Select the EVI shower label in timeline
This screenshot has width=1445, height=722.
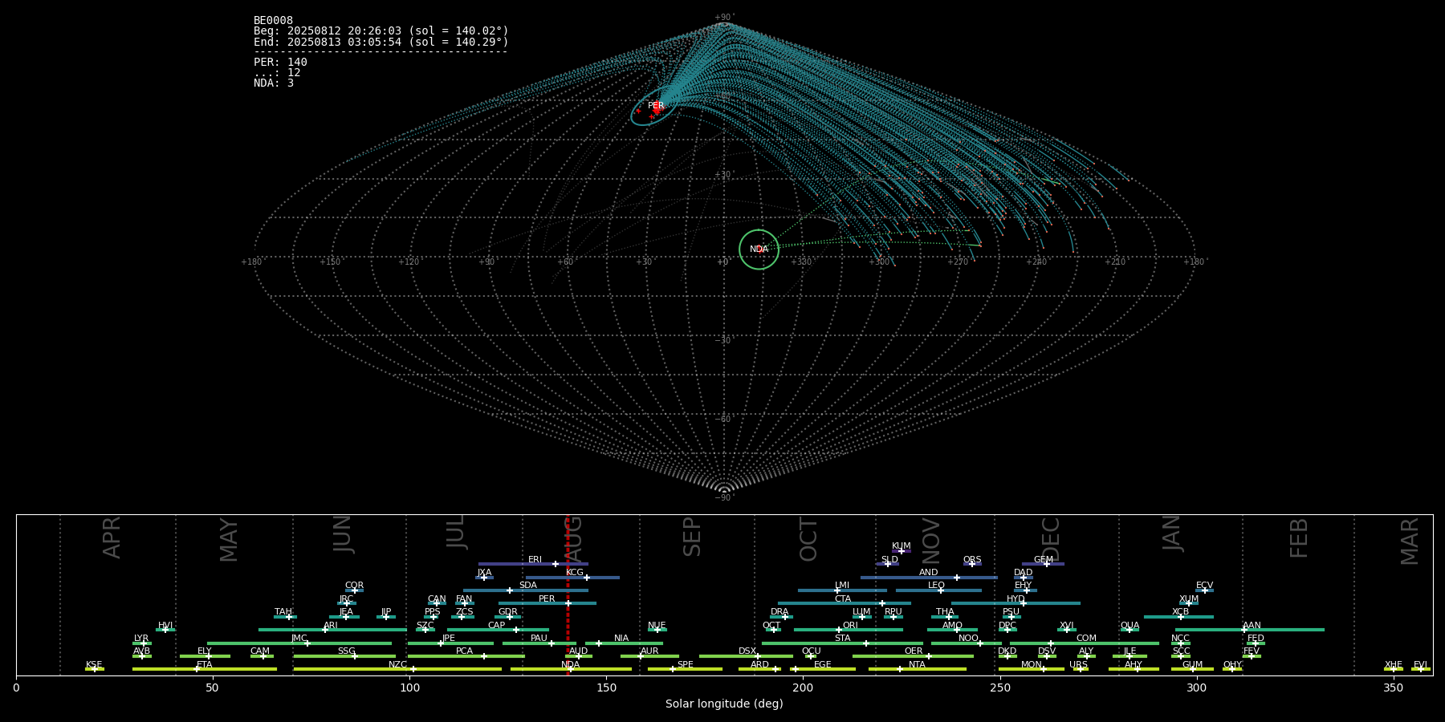(1420, 665)
